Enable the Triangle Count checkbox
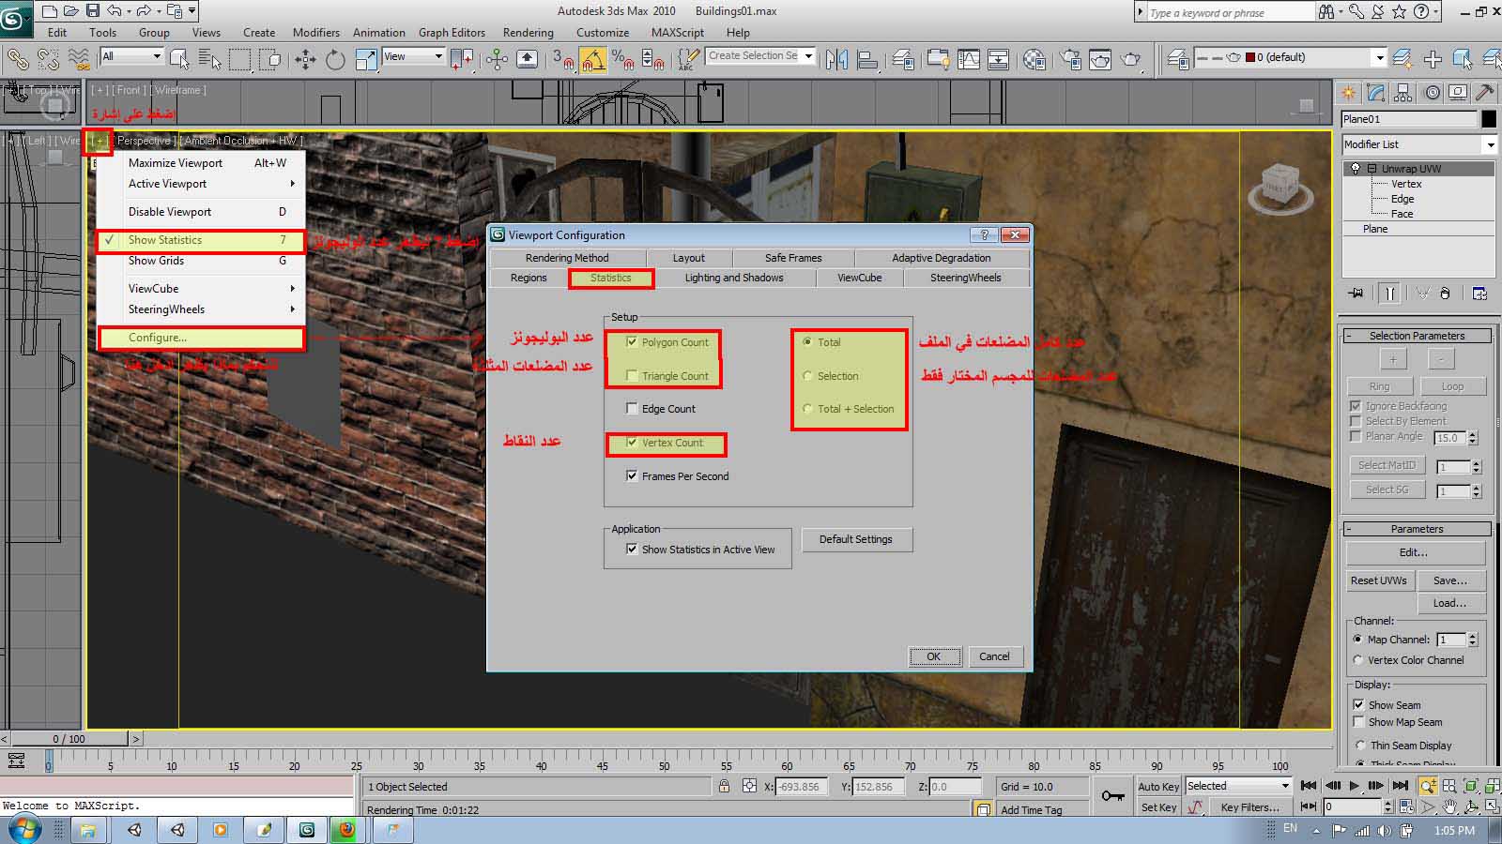1502x844 pixels. 632,376
